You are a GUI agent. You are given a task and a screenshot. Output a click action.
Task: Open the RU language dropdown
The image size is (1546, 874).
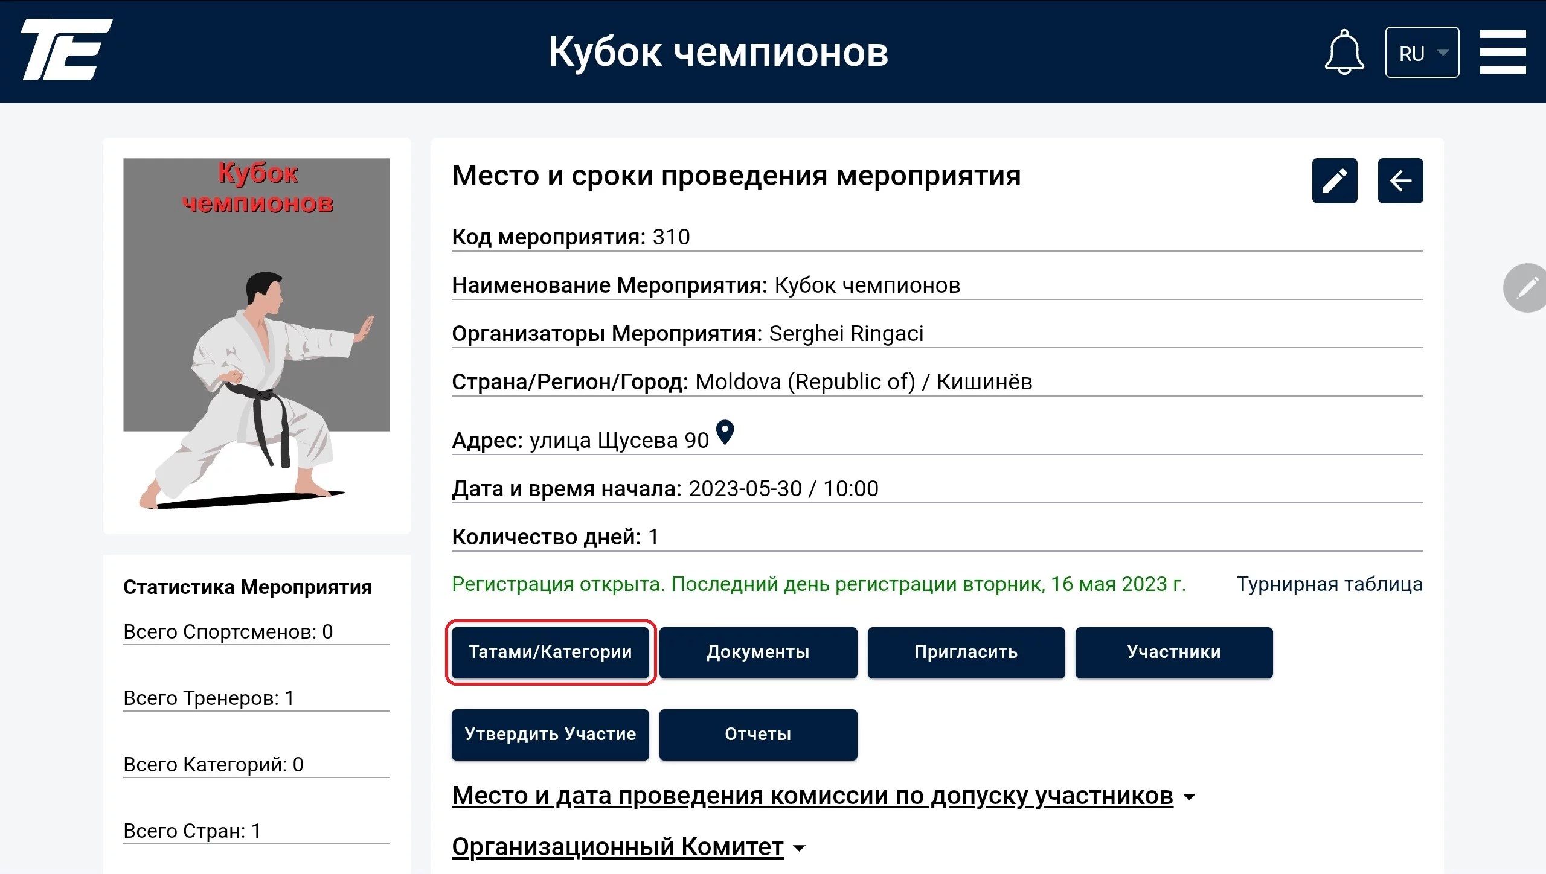tap(1422, 53)
